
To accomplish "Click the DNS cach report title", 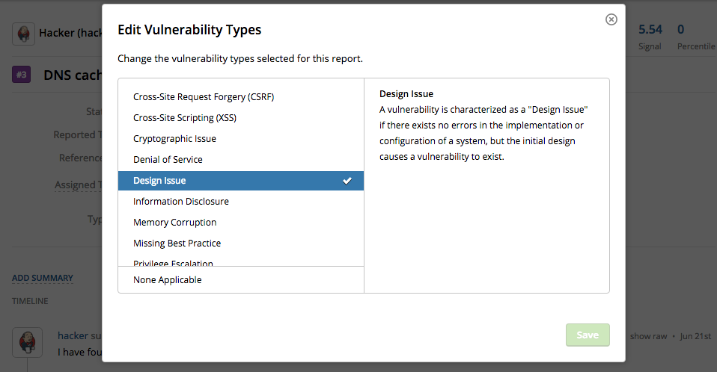I will coord(73,75).
